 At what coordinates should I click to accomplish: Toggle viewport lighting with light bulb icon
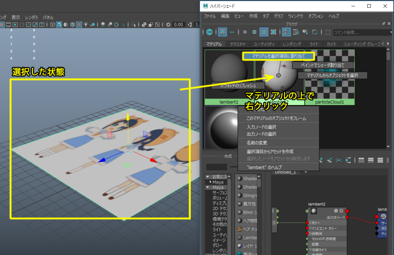point(86,24)
